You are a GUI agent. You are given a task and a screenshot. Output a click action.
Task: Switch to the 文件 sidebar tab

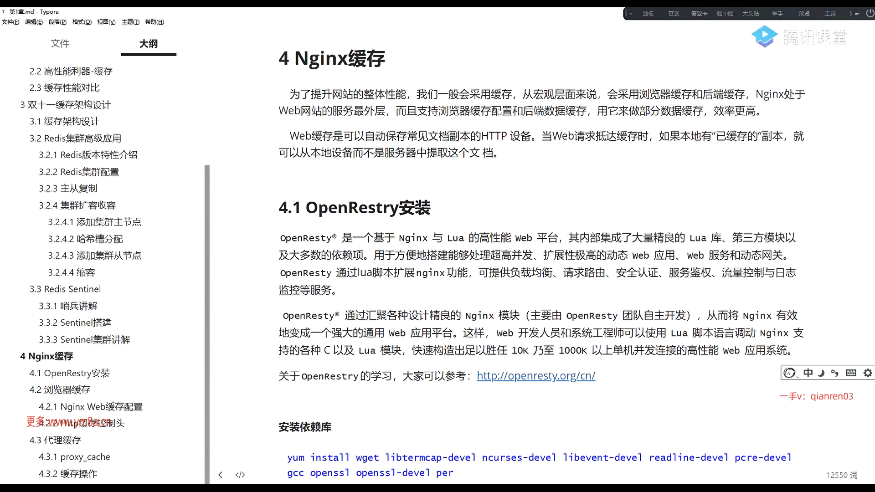pyautogui.click(x=60, y=44)
